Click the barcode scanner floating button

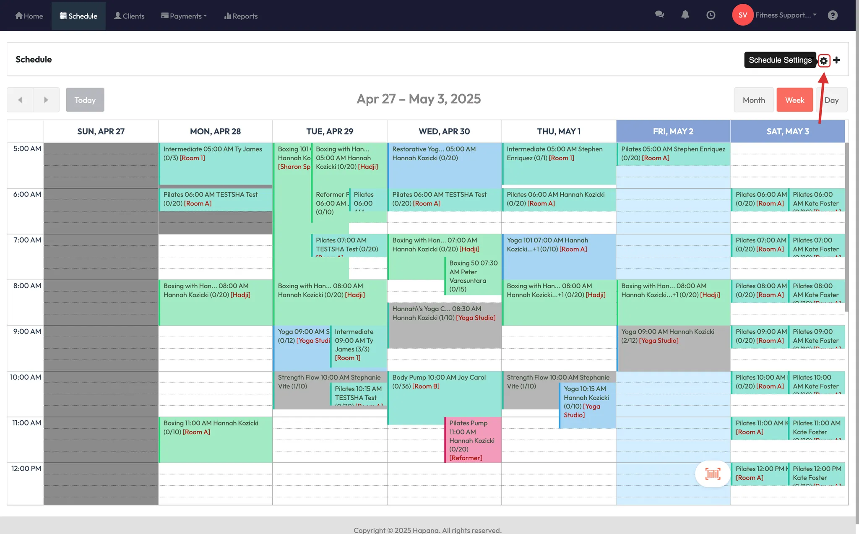click(x=713, y=474)
